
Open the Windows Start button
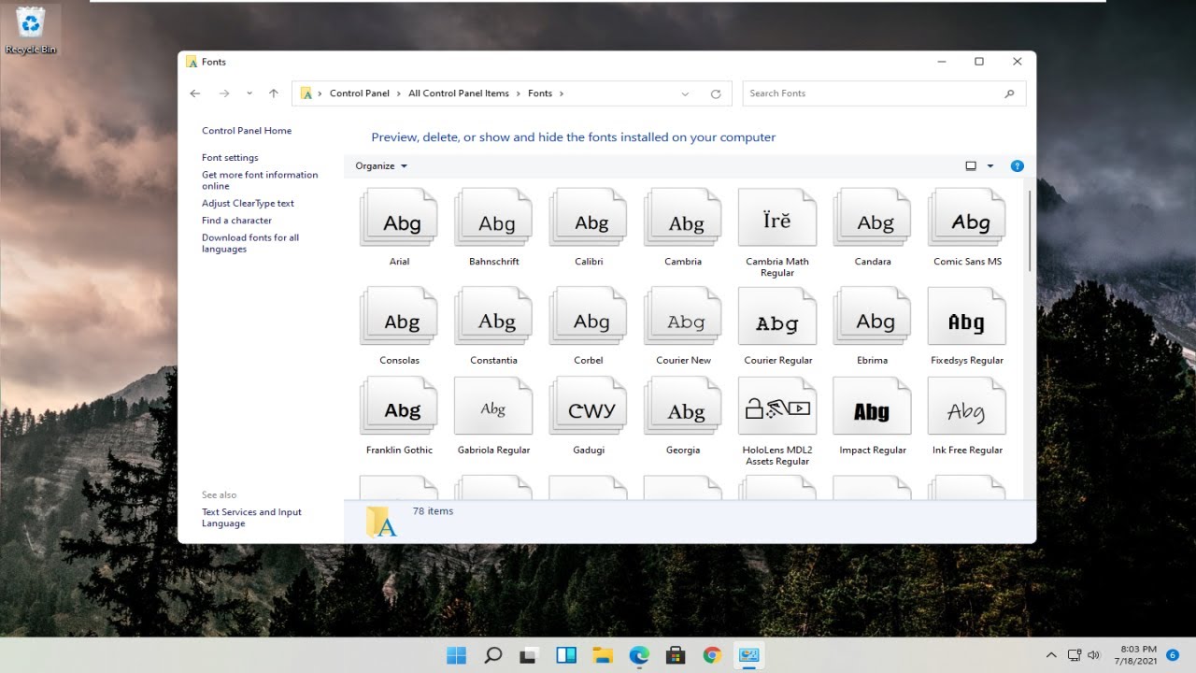click(457, 655)
